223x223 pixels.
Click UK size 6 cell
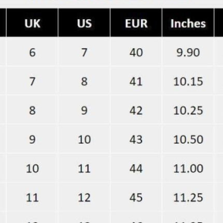tap(32, 52)
